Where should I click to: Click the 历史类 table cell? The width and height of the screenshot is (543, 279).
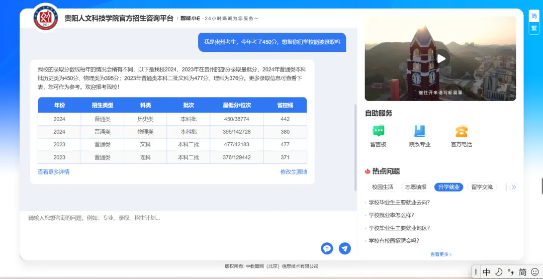(145, 119)
